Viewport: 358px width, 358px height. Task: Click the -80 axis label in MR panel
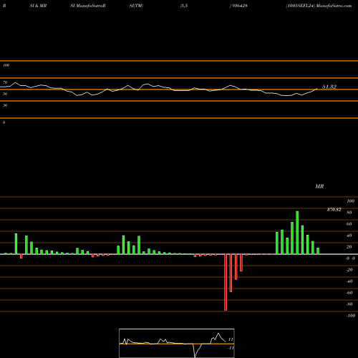[x=349, y=304]
